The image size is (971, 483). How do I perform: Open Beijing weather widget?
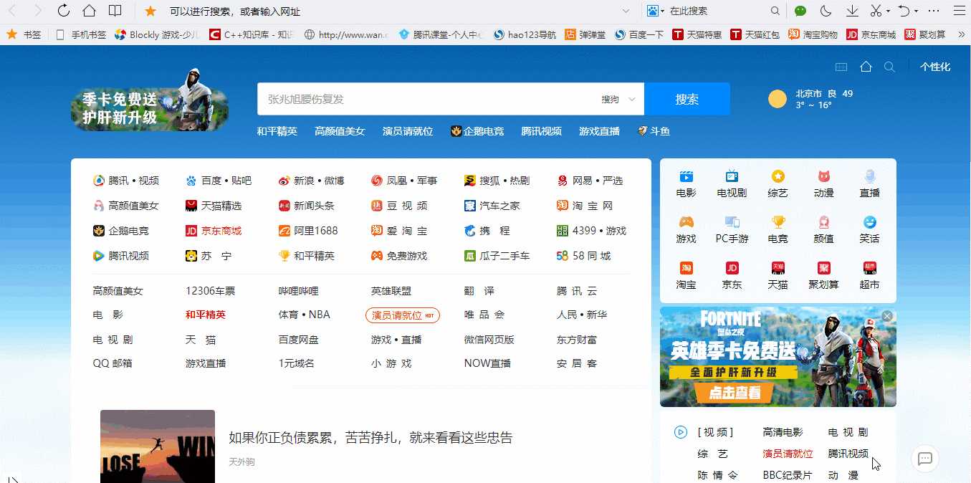pyautogui.click(x=810, y=99)
